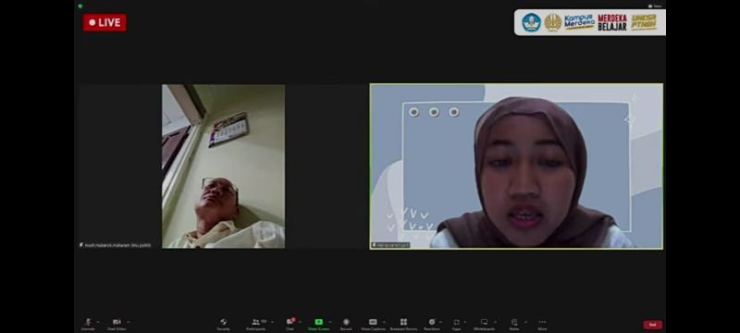The height and width of the screenshot is (333, 740).
Task: Open Breakout Rooms grid icon
Action: 403,324
